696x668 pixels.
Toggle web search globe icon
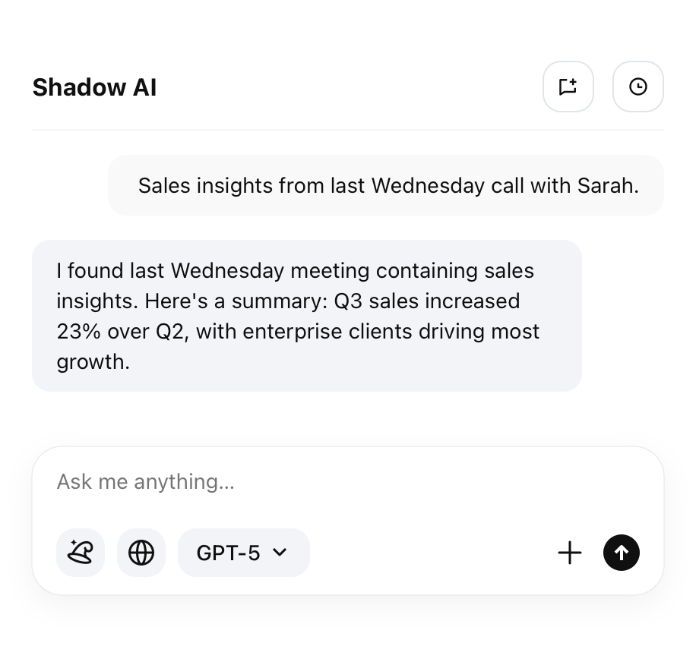click(141, 553)
